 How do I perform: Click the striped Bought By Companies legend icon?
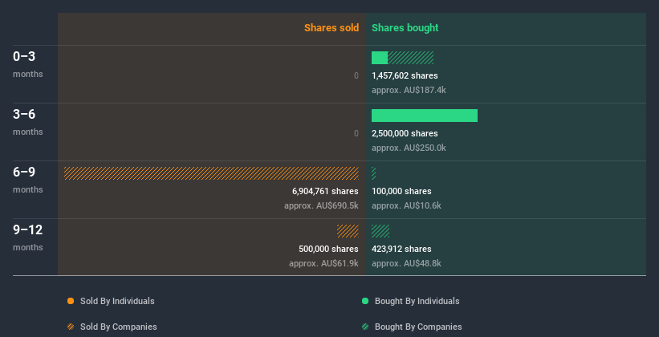365,327
